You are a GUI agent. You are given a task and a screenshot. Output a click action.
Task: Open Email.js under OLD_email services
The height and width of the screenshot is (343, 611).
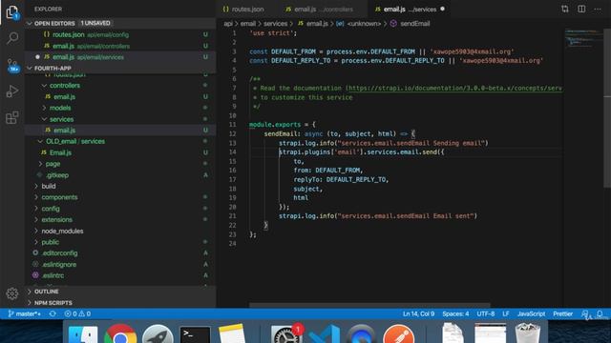[x=121, y=152]
